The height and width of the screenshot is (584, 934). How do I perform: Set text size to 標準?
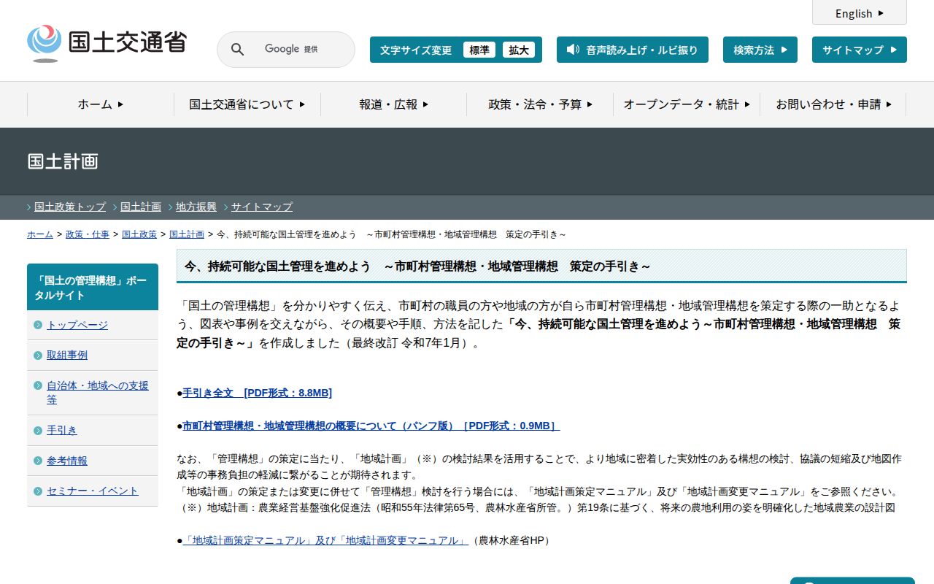tap(479, 50)
